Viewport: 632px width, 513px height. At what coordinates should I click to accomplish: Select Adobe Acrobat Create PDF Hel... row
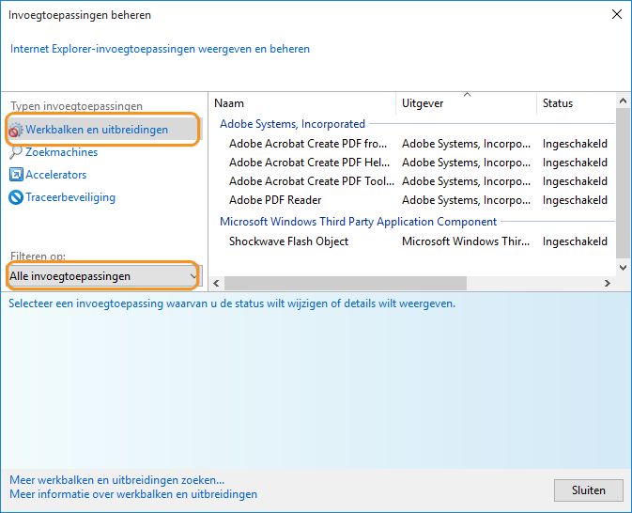pyautogui.click(x=413, y=163)
